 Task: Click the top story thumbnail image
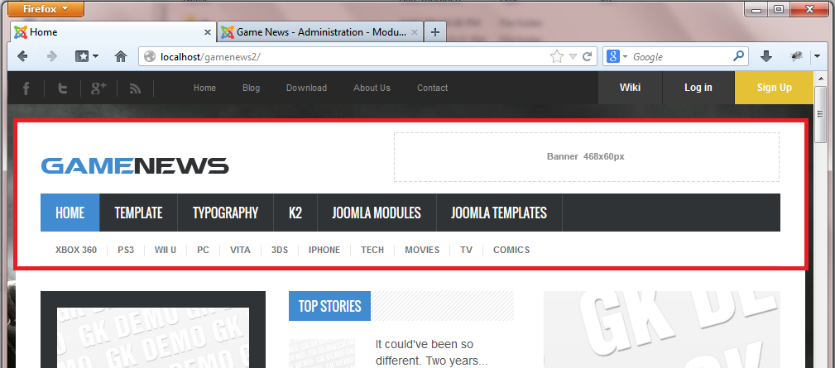(322, 354)
